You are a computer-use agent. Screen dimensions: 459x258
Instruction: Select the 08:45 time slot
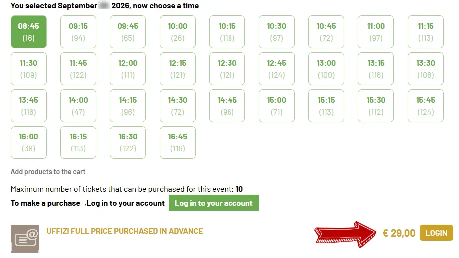[29, 32]
